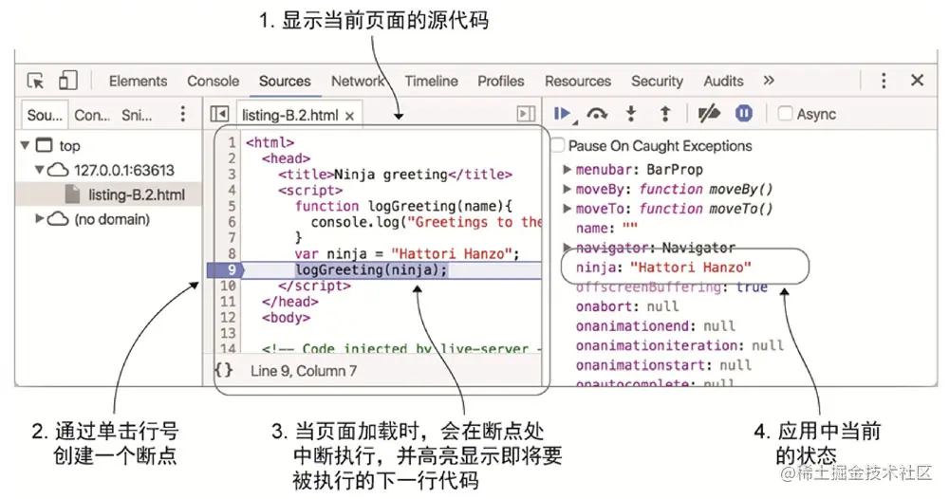Click the Ninja greeting title line

click(395, 175)
